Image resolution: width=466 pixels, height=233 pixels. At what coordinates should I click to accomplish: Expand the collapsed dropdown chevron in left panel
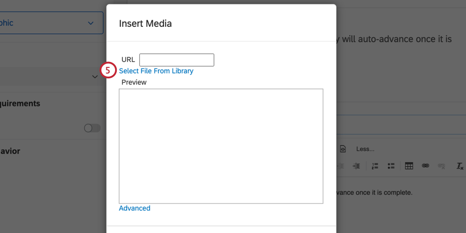94,77
